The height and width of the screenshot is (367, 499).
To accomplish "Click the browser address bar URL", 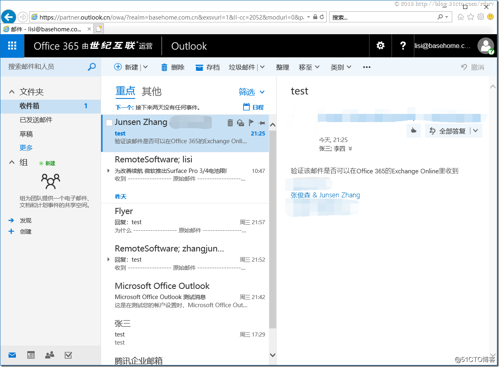I will (171, 17).
